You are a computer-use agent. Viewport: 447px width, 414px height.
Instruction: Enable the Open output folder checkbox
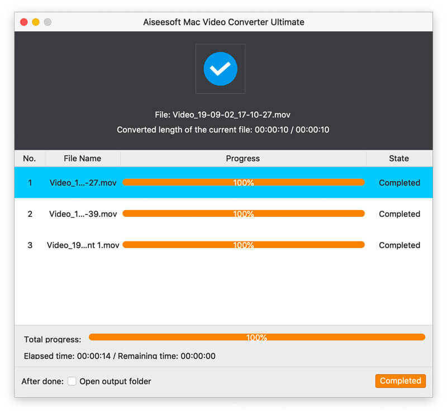[72, 381]
